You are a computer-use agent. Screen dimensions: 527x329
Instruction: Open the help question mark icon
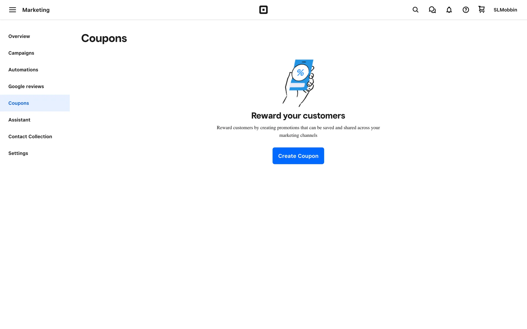point(466,10)
